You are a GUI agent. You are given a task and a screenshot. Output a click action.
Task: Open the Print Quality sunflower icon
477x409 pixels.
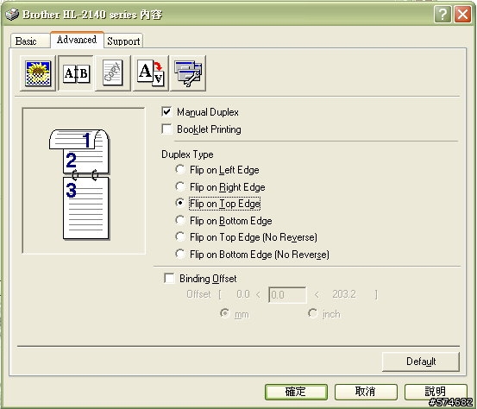tap(38, 73)
